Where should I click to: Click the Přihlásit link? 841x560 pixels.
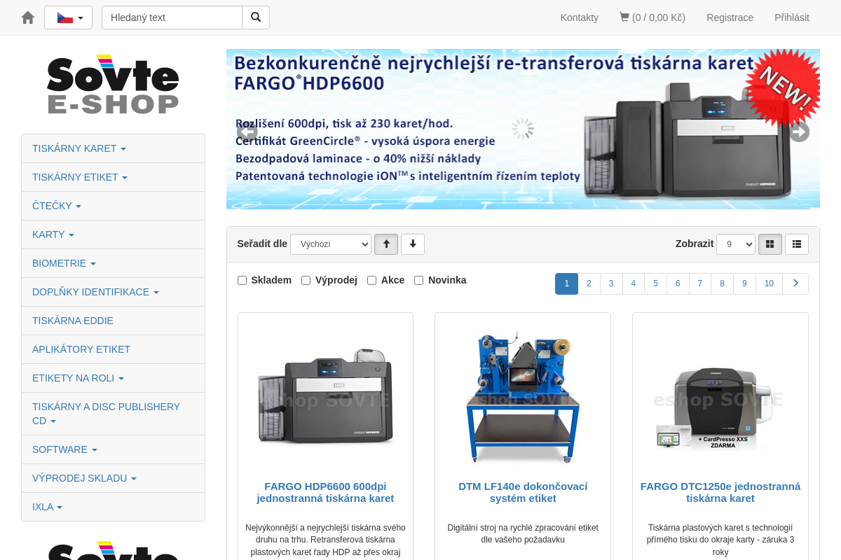point(791,17)
